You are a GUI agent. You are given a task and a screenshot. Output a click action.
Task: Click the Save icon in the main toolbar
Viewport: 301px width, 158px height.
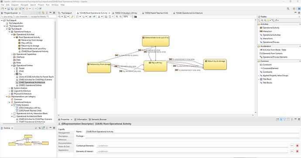9,9
